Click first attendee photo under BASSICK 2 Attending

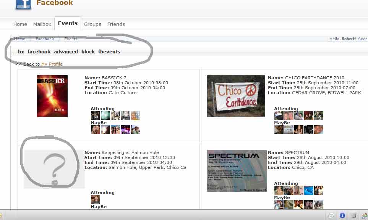[95, 116]
